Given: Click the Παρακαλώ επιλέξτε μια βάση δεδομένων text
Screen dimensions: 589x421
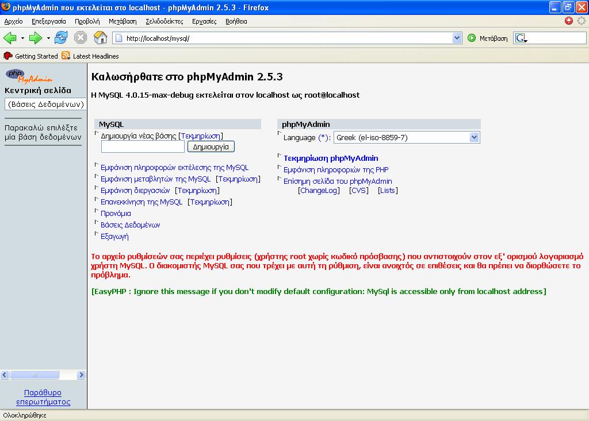Looking at the screenshot, I should point(43,133).
